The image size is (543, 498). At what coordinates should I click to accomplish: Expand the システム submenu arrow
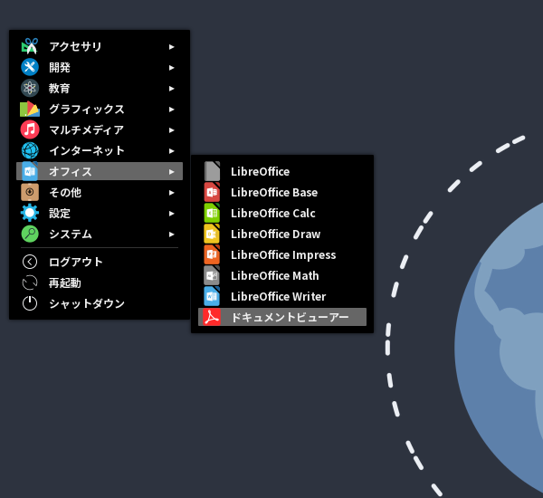(171, 234)
